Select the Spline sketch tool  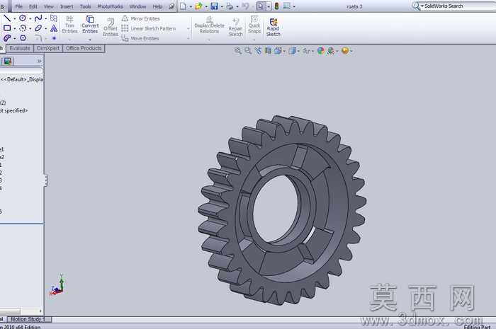click(x=38, y=18)
